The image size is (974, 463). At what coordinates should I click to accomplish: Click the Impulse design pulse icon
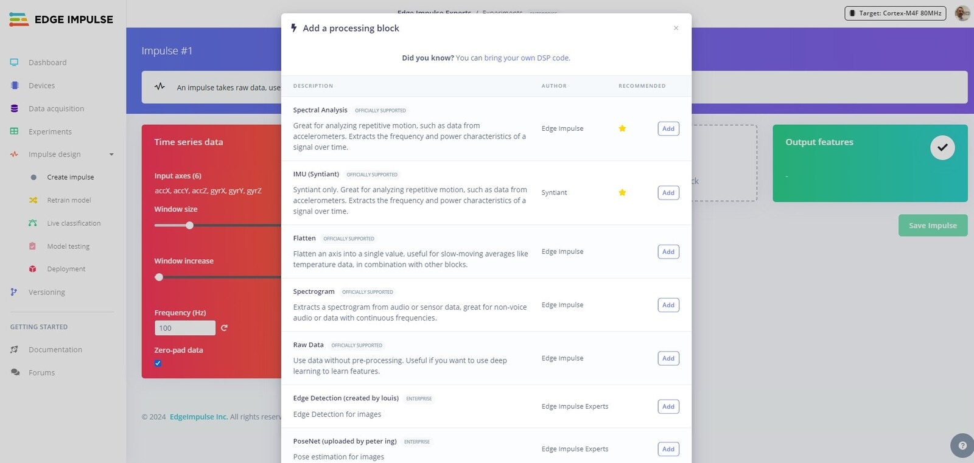coord(14,155)
